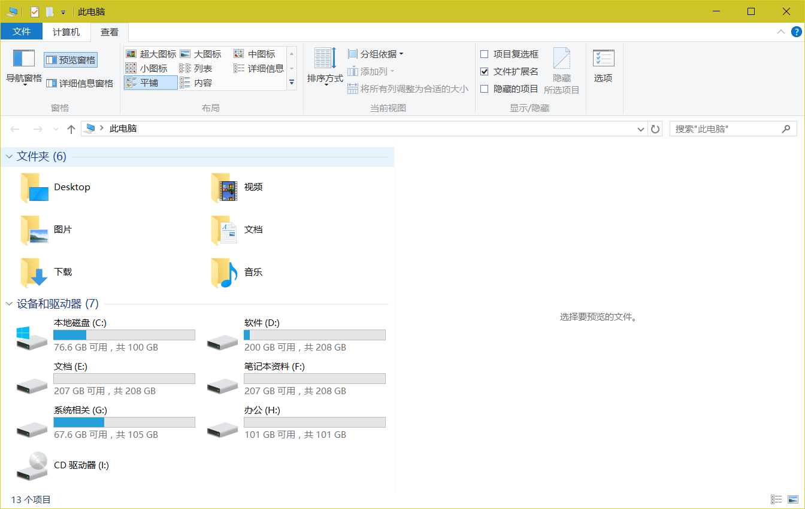Viewport: 805px width, 509px height.
Task: Select the 软件 (D:) drive icon
Action: coord(222,342)
